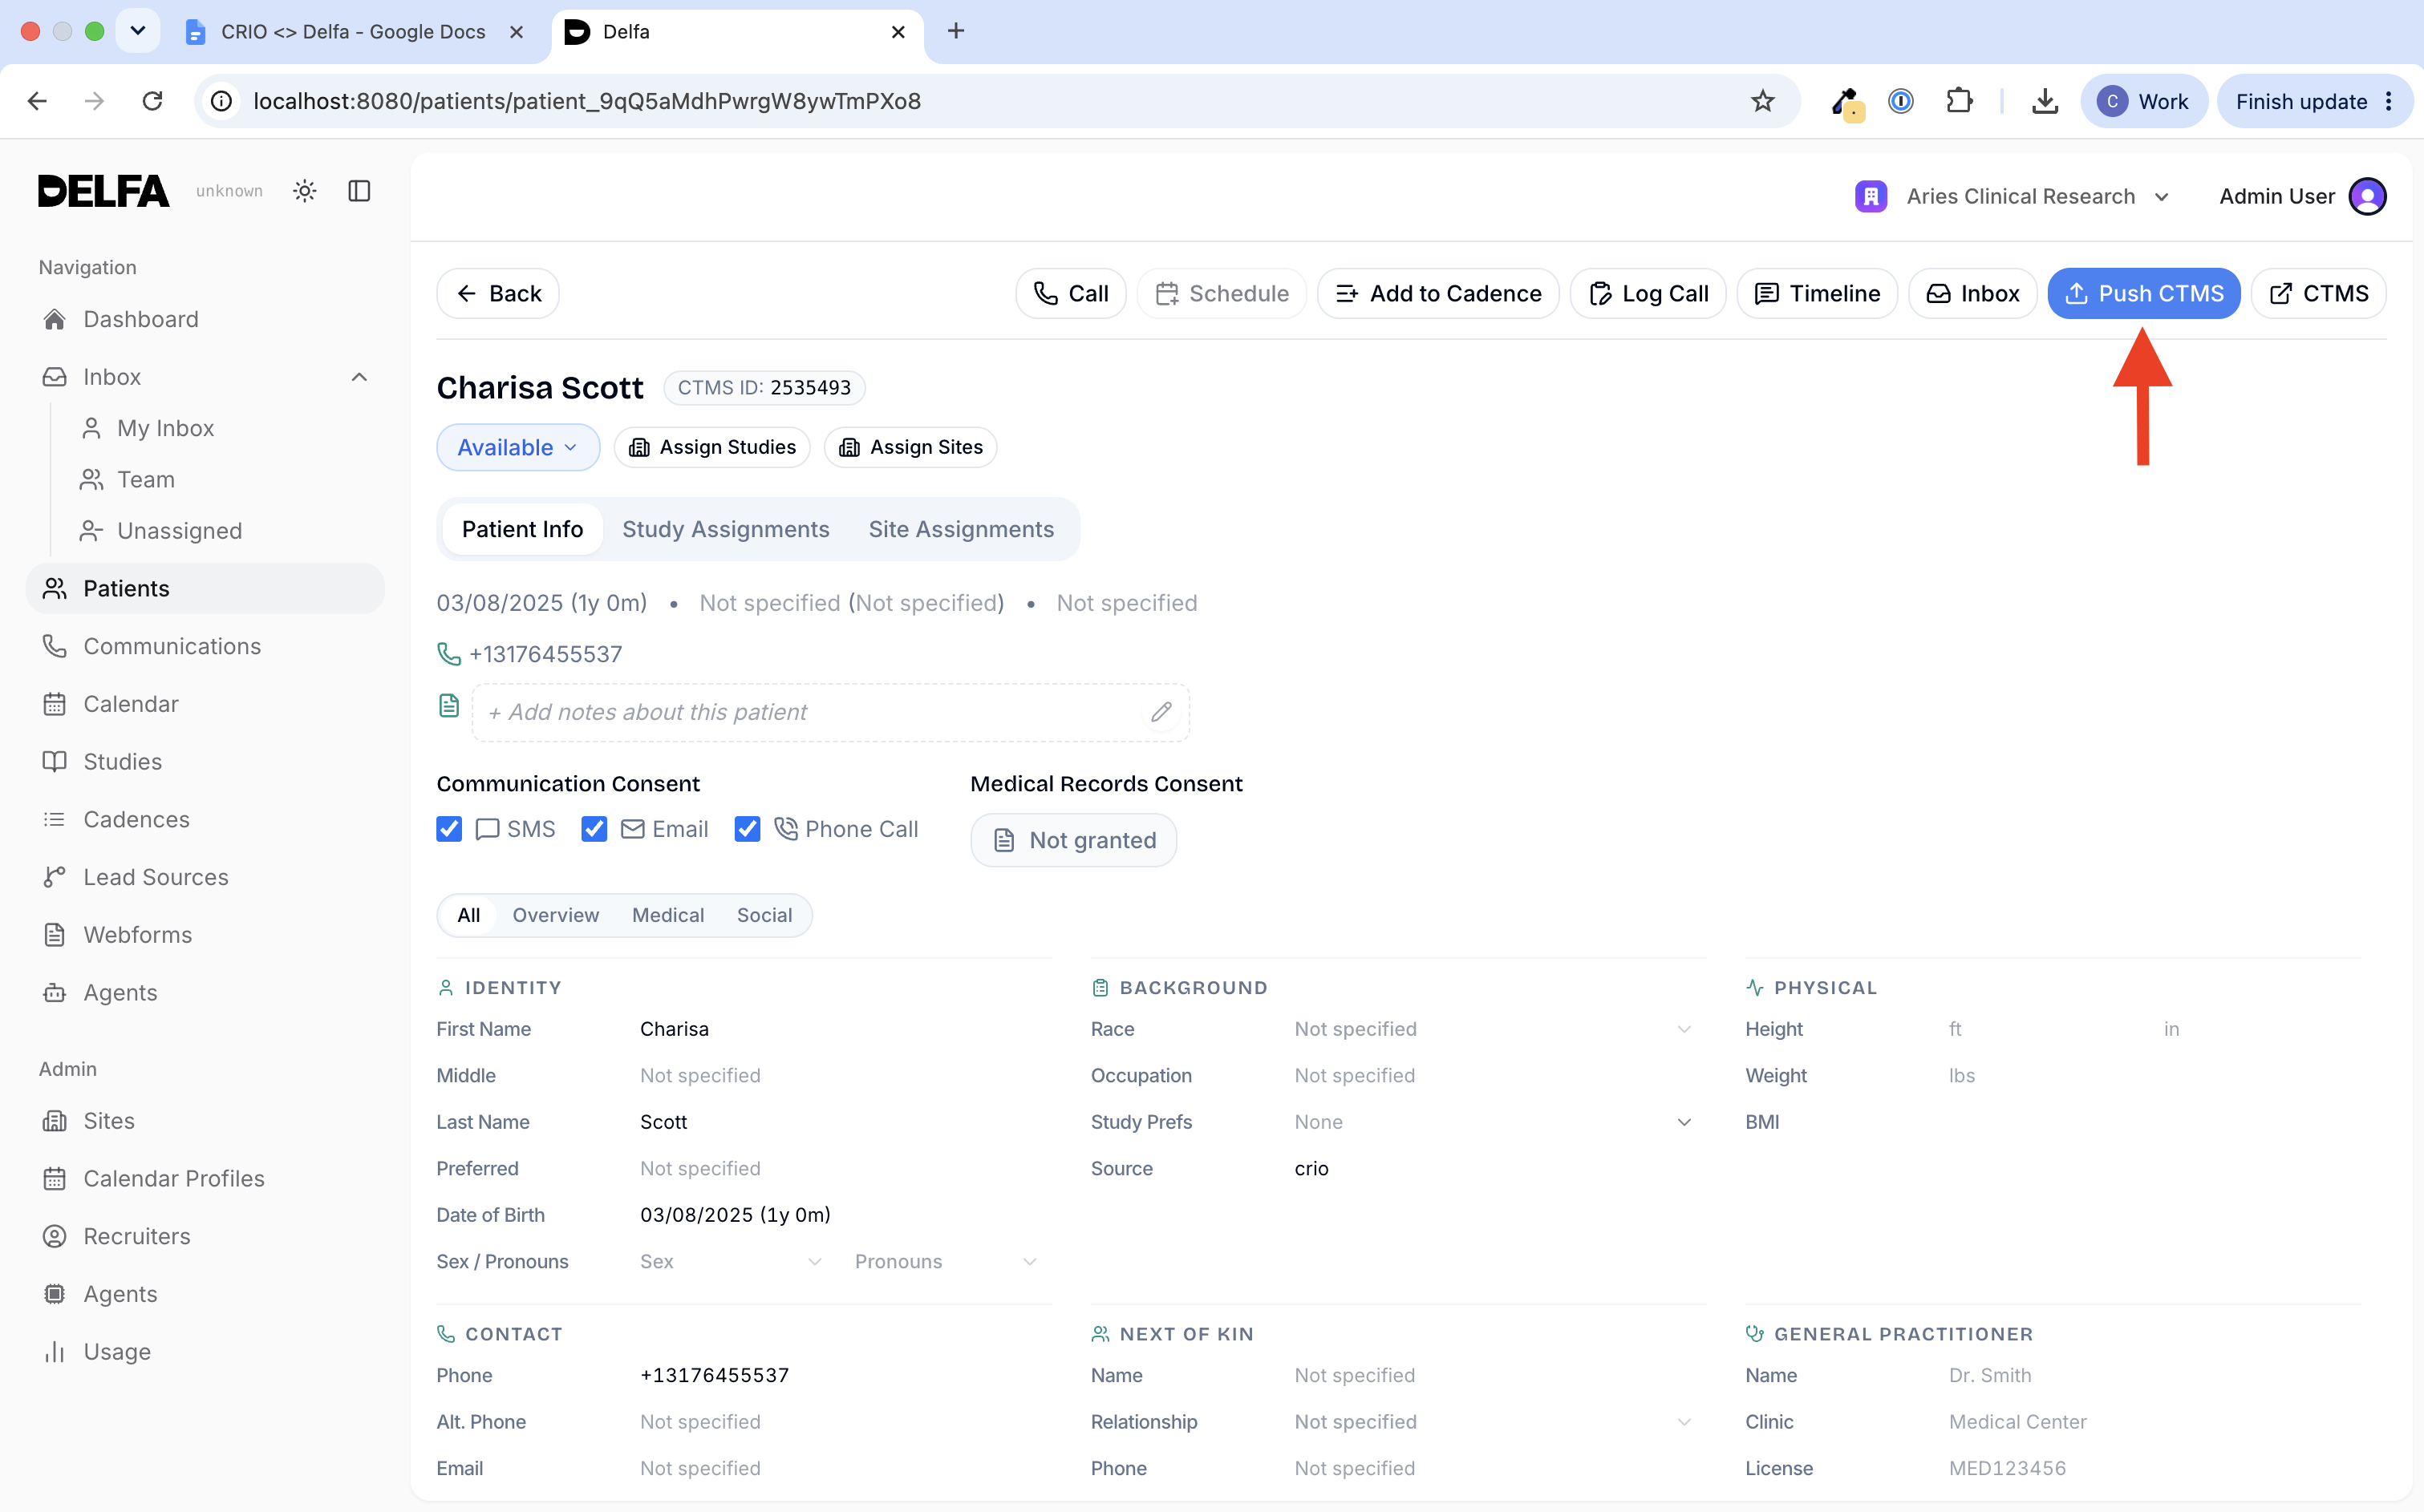
Task: Bookmark this page with star icon
Action: click(1763, 101)
